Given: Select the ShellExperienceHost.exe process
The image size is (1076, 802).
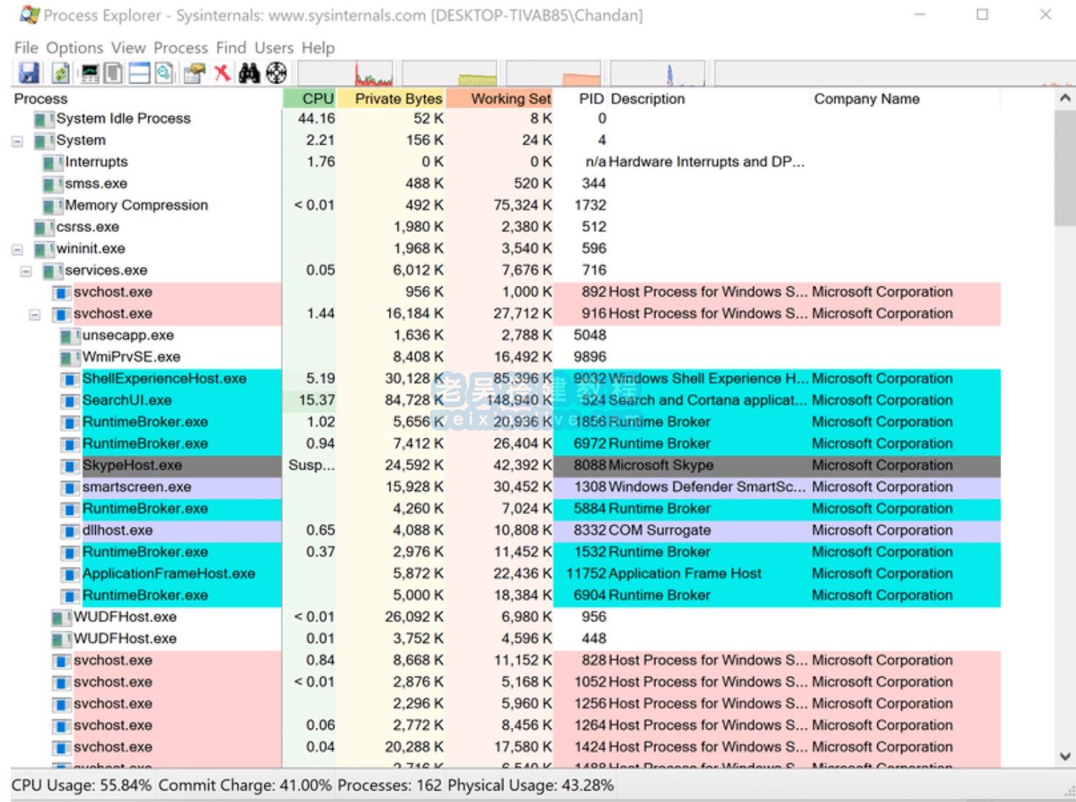Looking at the screenshot, I should pos(506,379).
